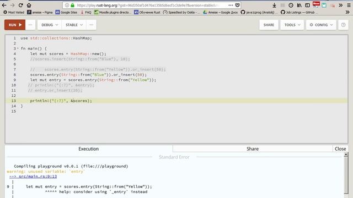The width and height of the screenshot is (353, 198).
Task: Switch to the Execution output tab
Action: coord(88,149)
